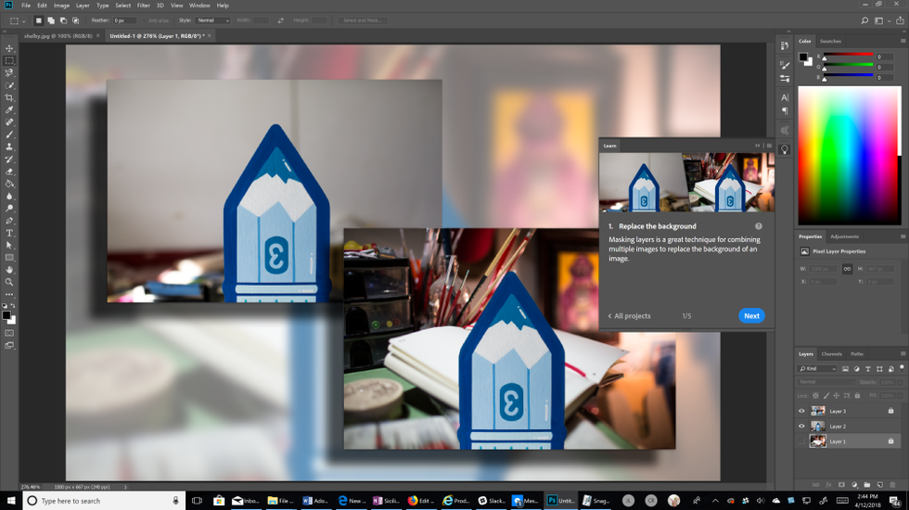Show Layer 1 via its visibility box
The image size is (909, 510).
[801, 441]
